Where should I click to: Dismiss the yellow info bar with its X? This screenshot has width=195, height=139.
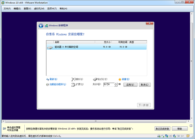coord(191,126)
